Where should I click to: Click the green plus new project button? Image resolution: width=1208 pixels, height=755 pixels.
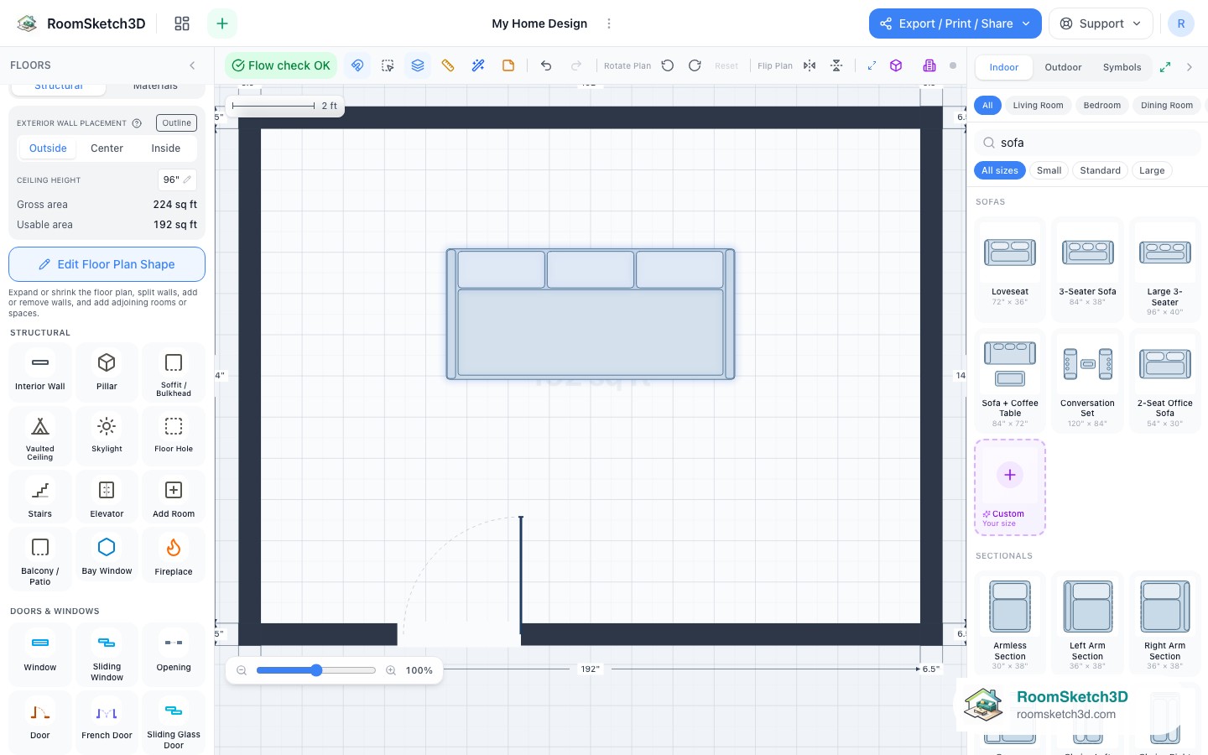[x=222, y=23]
